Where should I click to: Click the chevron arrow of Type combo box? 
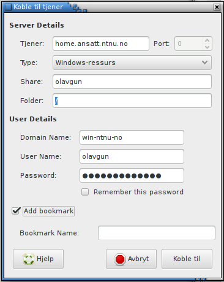coord(204,63)
